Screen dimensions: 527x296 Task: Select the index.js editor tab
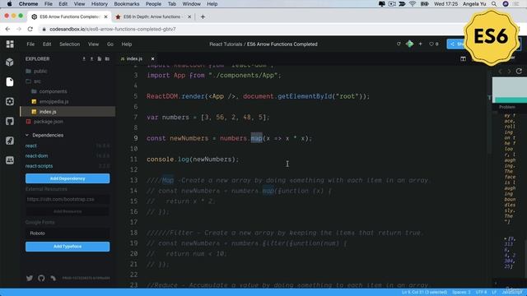(x=134, y=58)
